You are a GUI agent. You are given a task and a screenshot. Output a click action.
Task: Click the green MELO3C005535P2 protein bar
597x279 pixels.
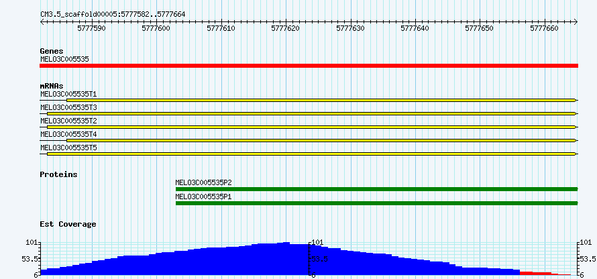point(376,189)
